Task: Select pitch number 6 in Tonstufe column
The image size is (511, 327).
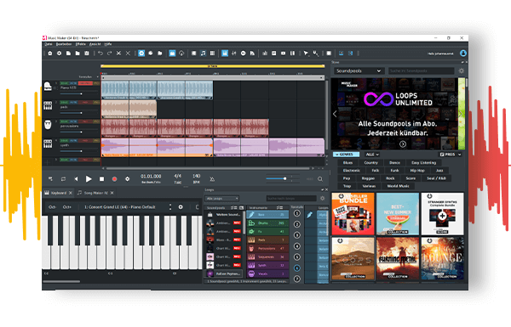Action: tap(296, 268)
